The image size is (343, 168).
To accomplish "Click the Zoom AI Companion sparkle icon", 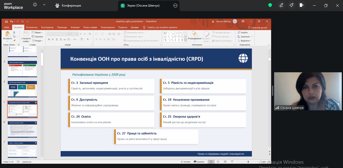I will pos(291,5).
